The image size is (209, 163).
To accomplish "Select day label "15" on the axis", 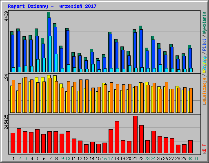I will (x=98, y=159).
